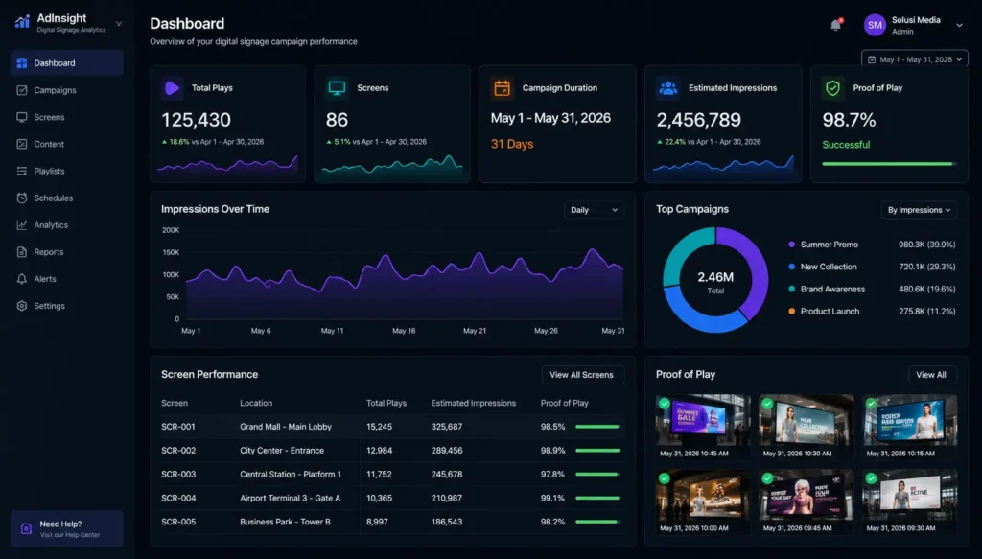Click green checkmark on 10:00 AM thumbnail

coord(665,478)
